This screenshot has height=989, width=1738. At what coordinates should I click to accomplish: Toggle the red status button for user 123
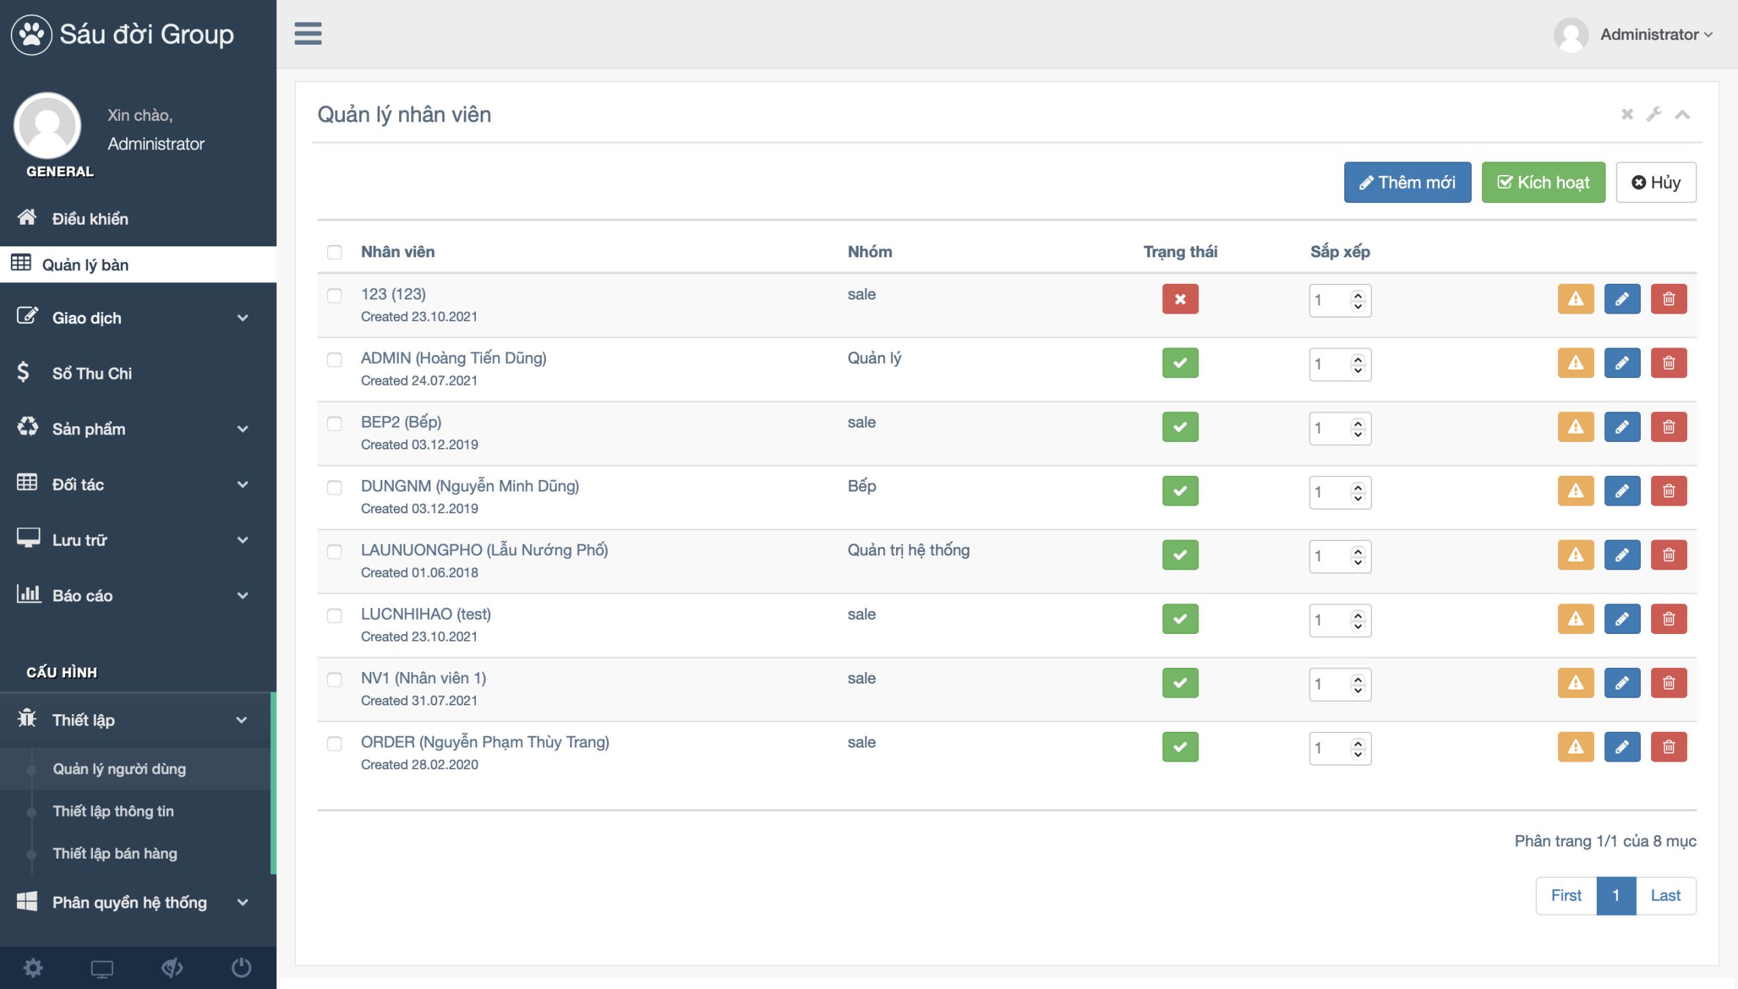(x=1180, y=299)
